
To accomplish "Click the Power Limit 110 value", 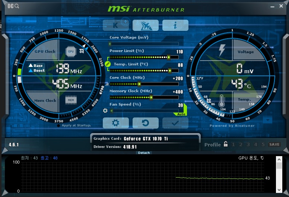I will point(180,52).
